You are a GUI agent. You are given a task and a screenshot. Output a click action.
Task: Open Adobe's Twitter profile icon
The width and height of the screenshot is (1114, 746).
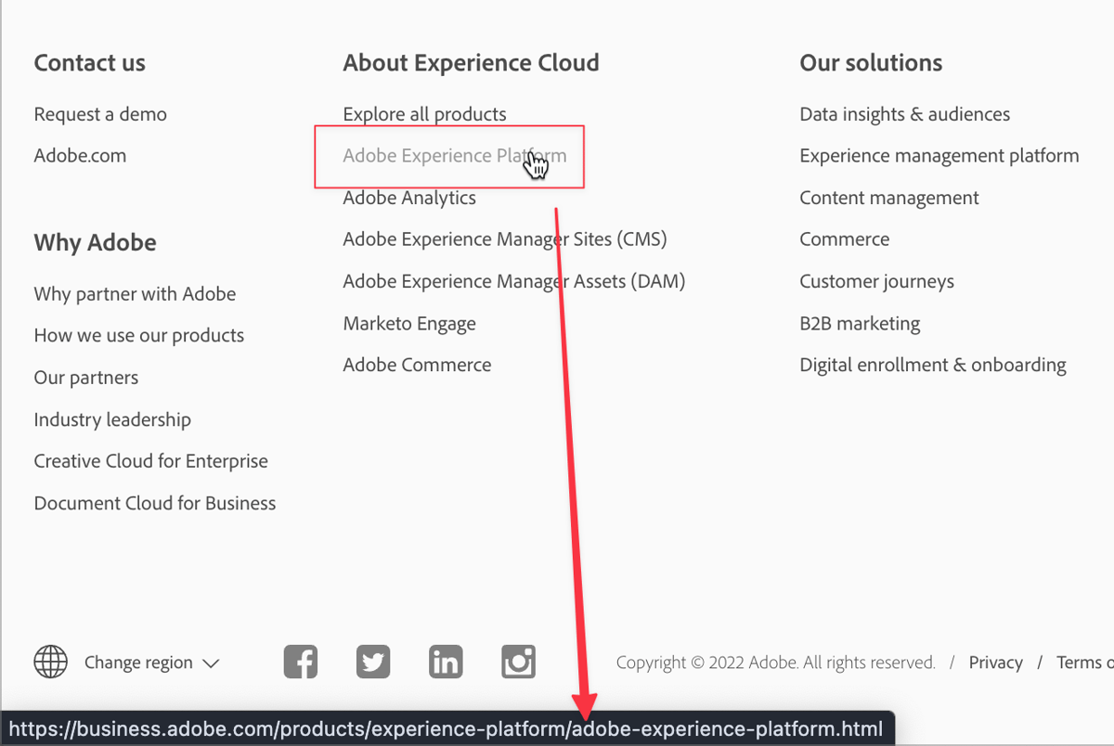(x=372, y=662)
